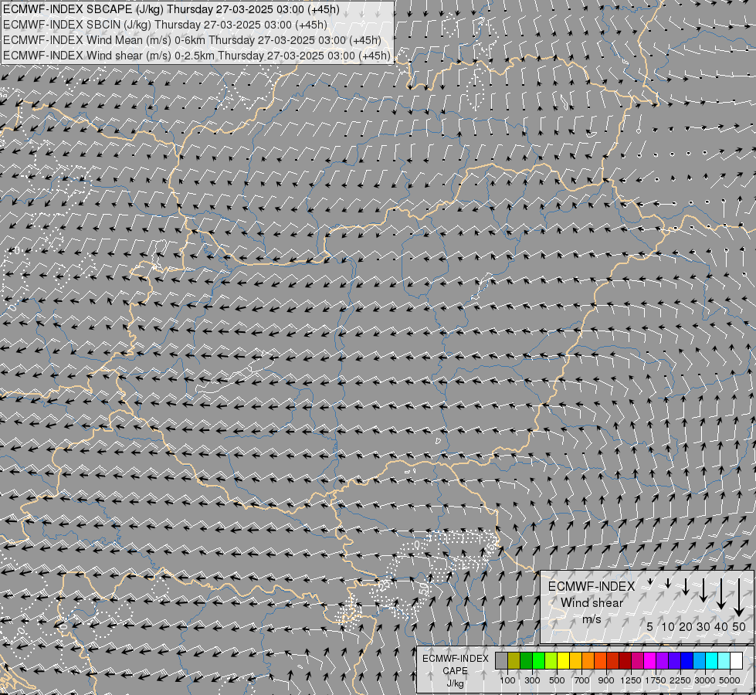756x695 pixels.
Task: Click the 10 m/s wind shear arrow
Action: coord(668,584)
